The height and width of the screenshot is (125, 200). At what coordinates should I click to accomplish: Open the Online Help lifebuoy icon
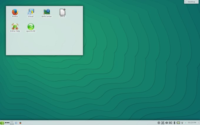[15, 26]
